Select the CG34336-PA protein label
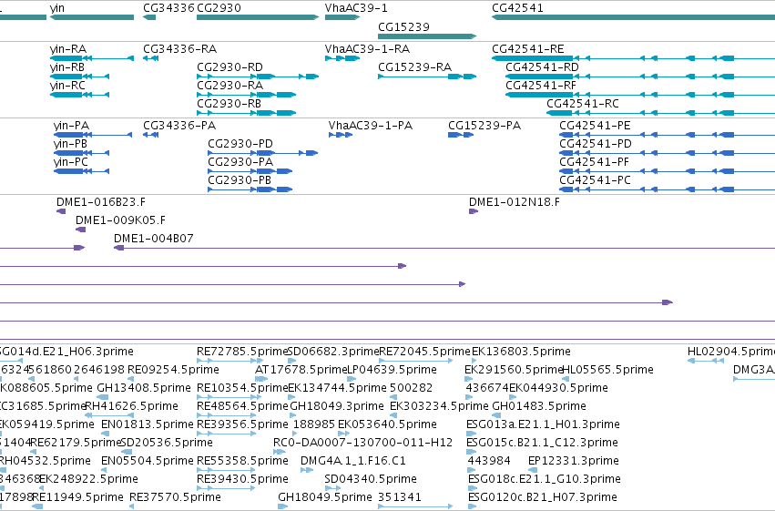 coord(179,126)
